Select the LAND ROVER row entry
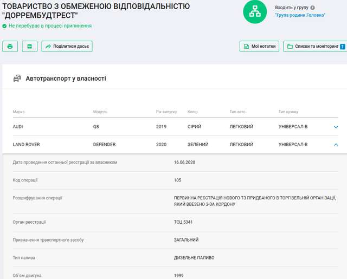This screenshot has width=347, height=279. coord(26,145)
